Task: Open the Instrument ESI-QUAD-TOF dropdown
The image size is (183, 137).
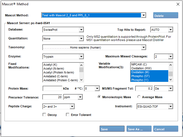Action: [x=170, y=106]
